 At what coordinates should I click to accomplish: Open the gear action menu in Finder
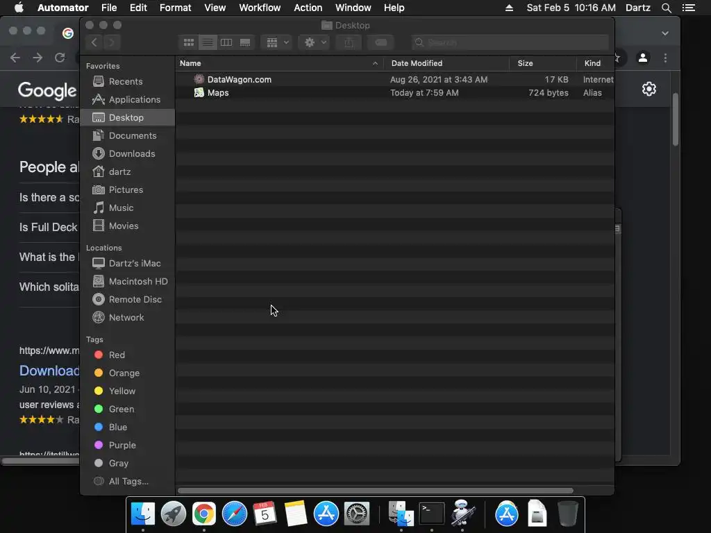pyautogui.click(x=315, y=42)
